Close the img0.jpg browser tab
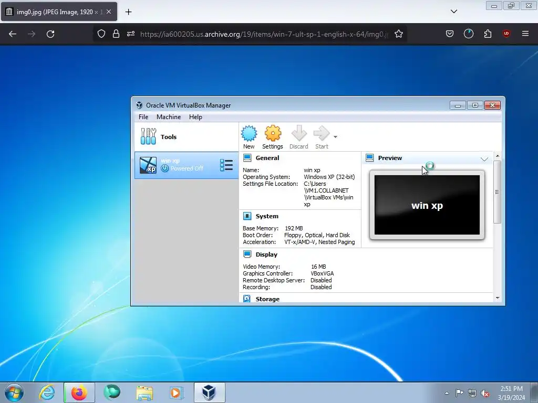Screen dimensions: 538x403 tap(108, 12)
